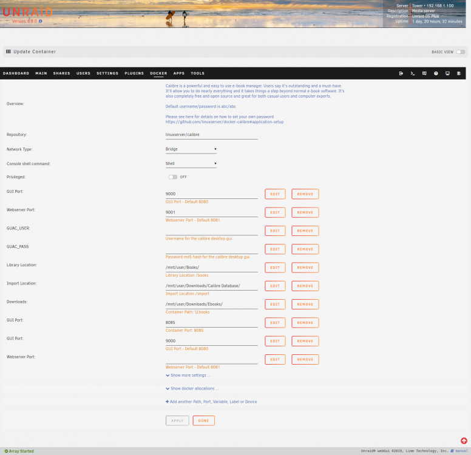
Task: Click Remove for GUAC_USER
Action: [x=305, y=231]
